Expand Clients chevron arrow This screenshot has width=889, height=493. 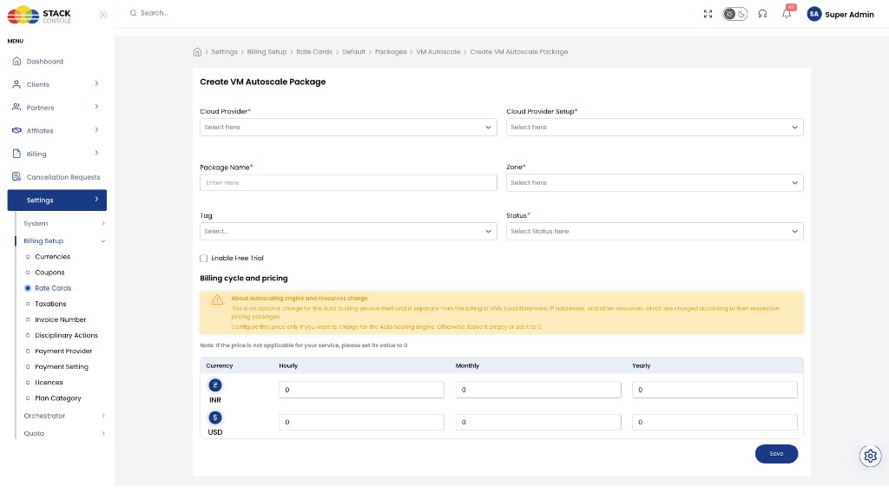click(x=96, y=84)
